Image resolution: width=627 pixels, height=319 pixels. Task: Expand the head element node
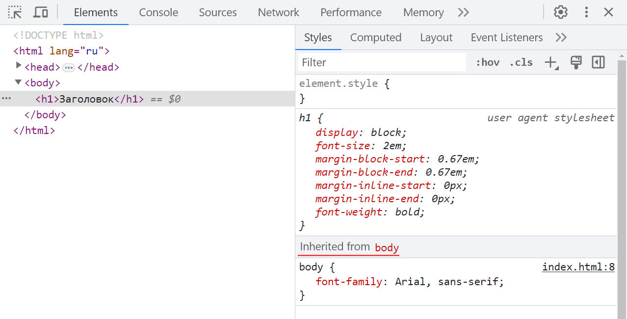click(x=19, y=66)
